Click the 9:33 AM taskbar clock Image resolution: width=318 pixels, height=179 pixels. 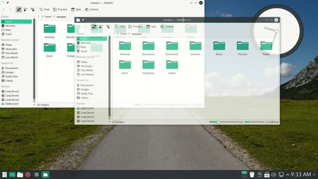[301, 175]
